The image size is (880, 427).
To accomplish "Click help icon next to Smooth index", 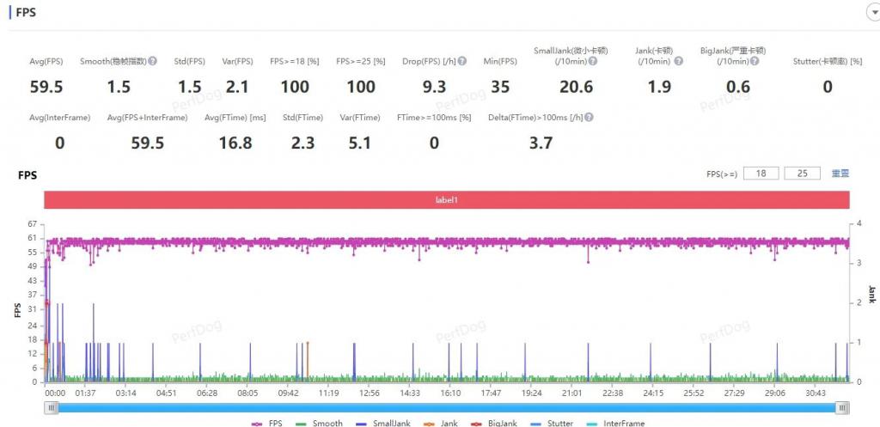I will tap(153, 61).
